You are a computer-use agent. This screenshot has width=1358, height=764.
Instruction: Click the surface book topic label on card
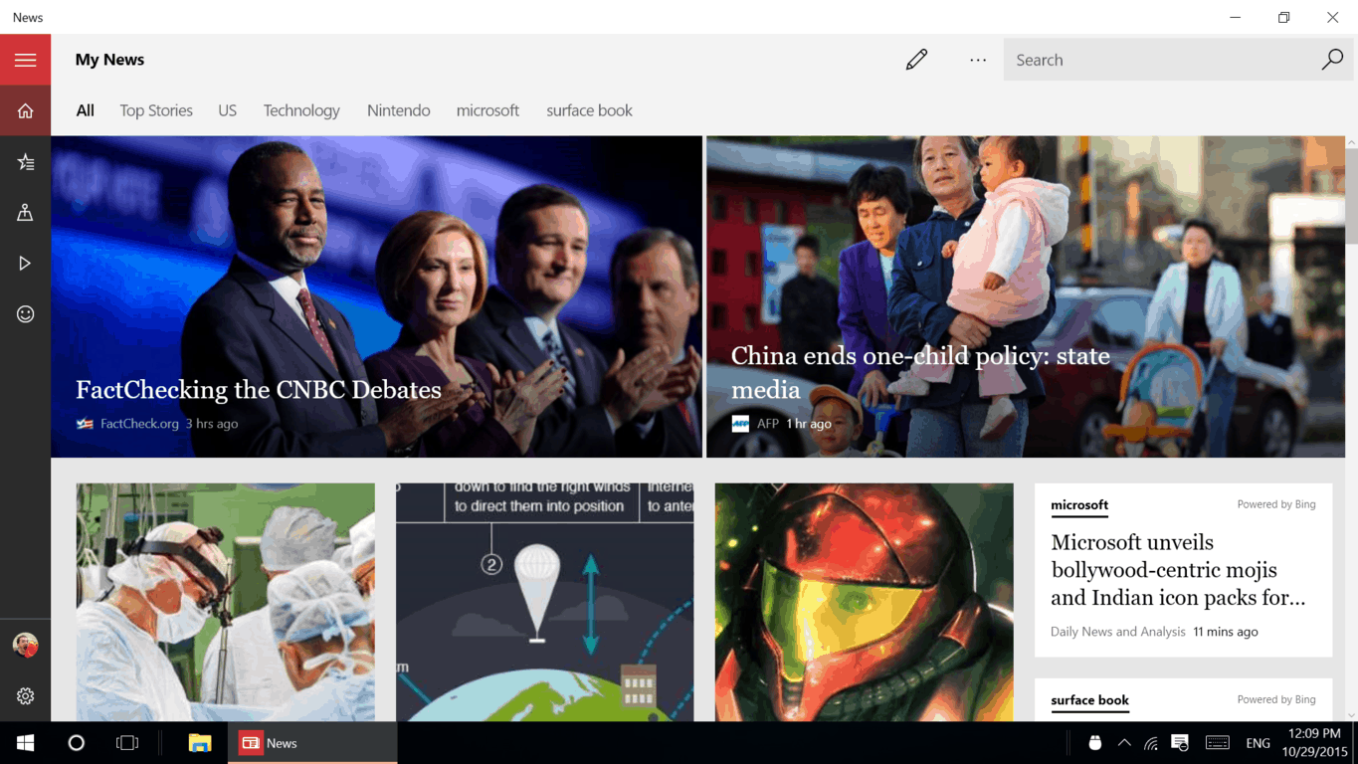point(1089,700)
